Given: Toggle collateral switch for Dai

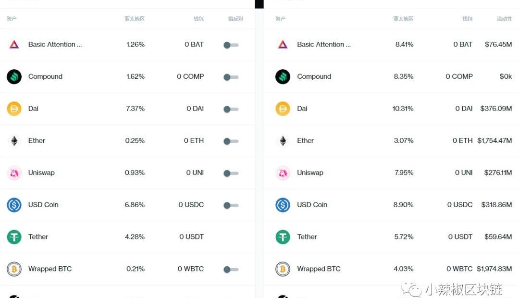Looking at the screenshot, I should tap(231, 109).
